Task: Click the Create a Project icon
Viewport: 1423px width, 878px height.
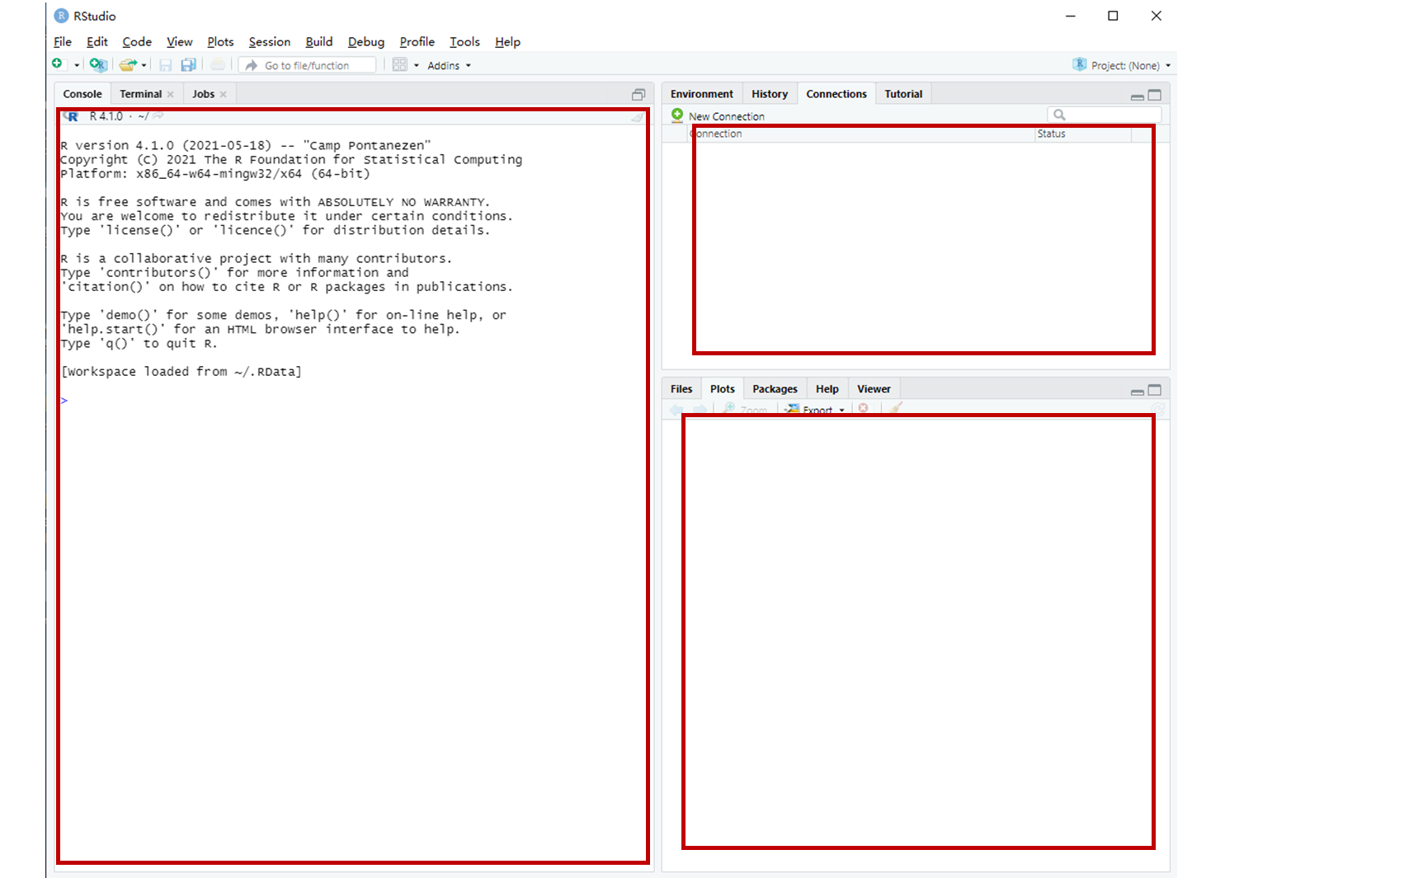Action: pyautogui.click(x=98, y=64)
